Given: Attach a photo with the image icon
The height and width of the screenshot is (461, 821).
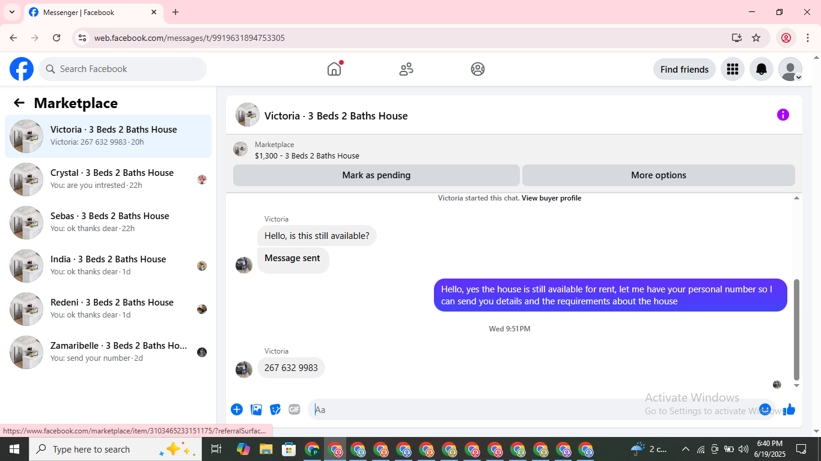Looking at the screenshot, I should click(x=257, y=409).
